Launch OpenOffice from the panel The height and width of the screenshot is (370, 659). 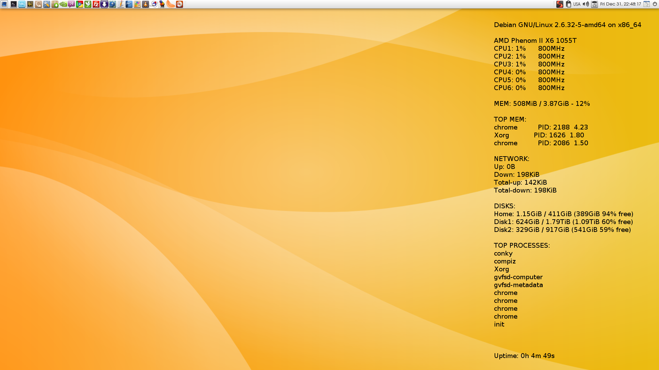click(129, 4)
